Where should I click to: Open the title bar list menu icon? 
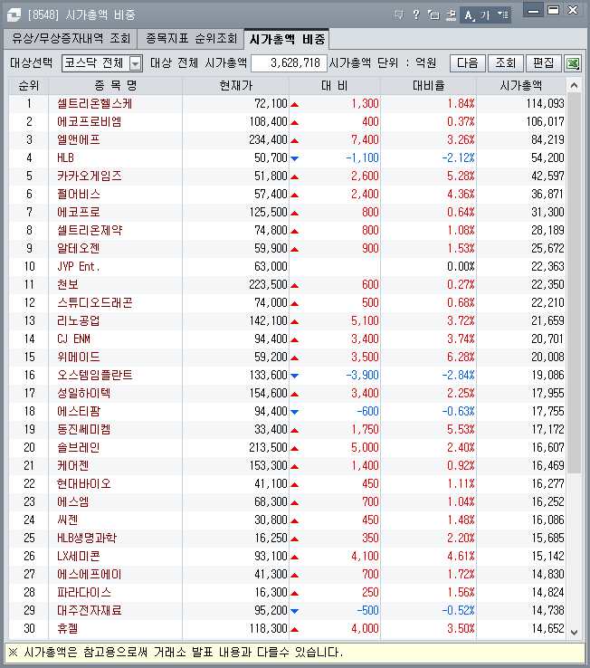pyautogui.click(x=502, y=15)
